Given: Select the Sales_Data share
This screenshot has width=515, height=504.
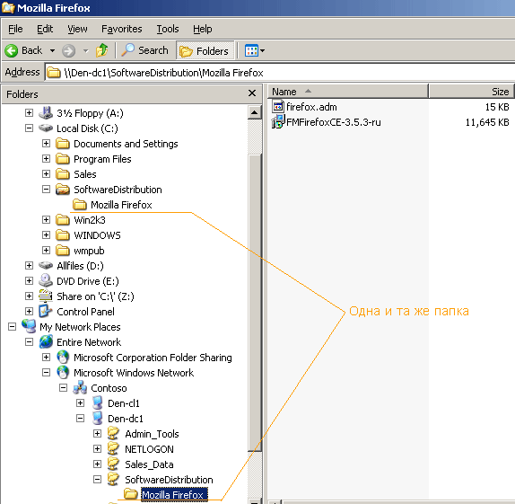Looking at the screenshot, I should 149,464.
